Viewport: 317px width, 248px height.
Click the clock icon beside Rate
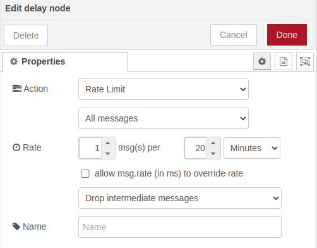pyautogui.click(x=16, y=147)
